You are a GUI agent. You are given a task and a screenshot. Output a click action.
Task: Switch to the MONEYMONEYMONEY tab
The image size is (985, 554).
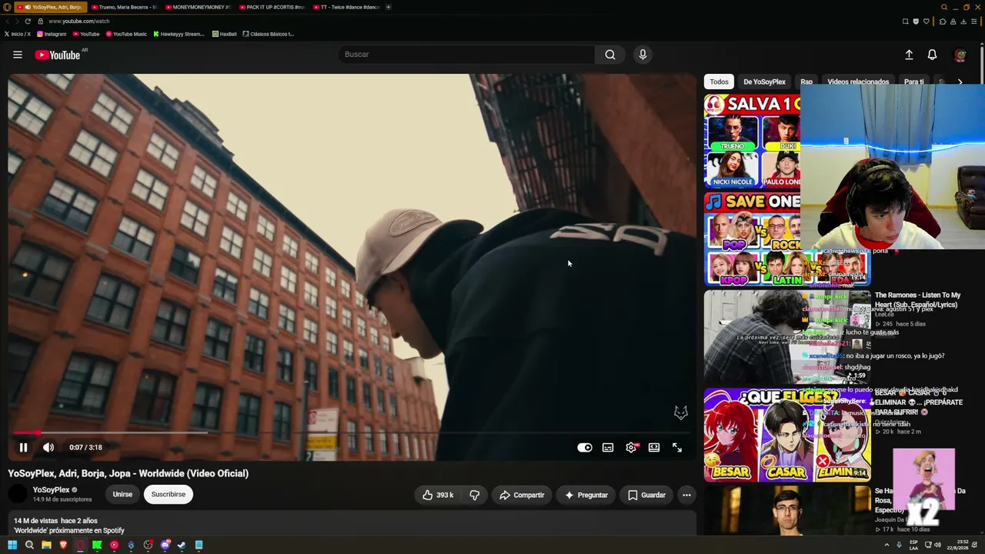point(197,7)
